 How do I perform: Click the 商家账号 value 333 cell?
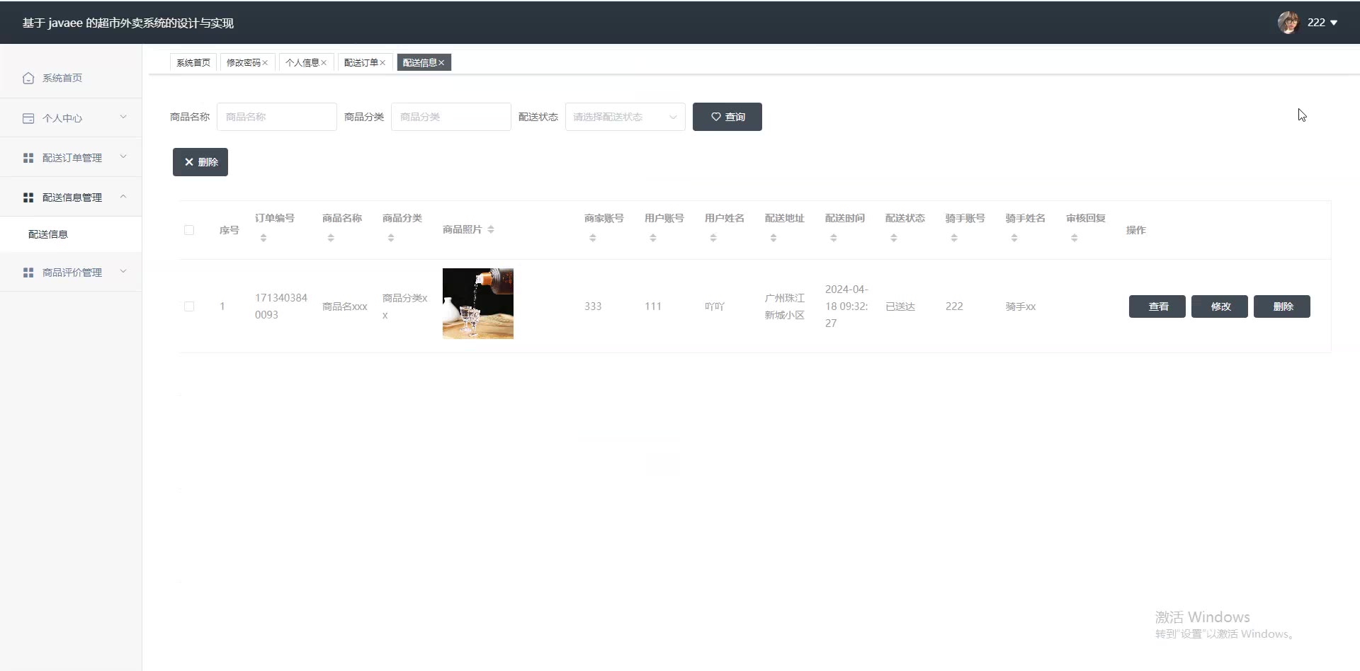[593, 306]
